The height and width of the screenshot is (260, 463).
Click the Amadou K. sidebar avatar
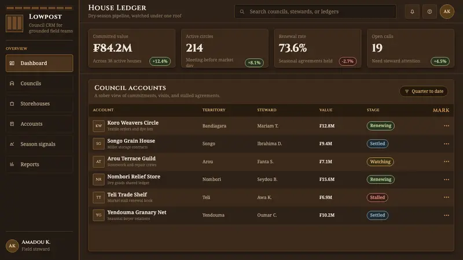pos(12,246)
